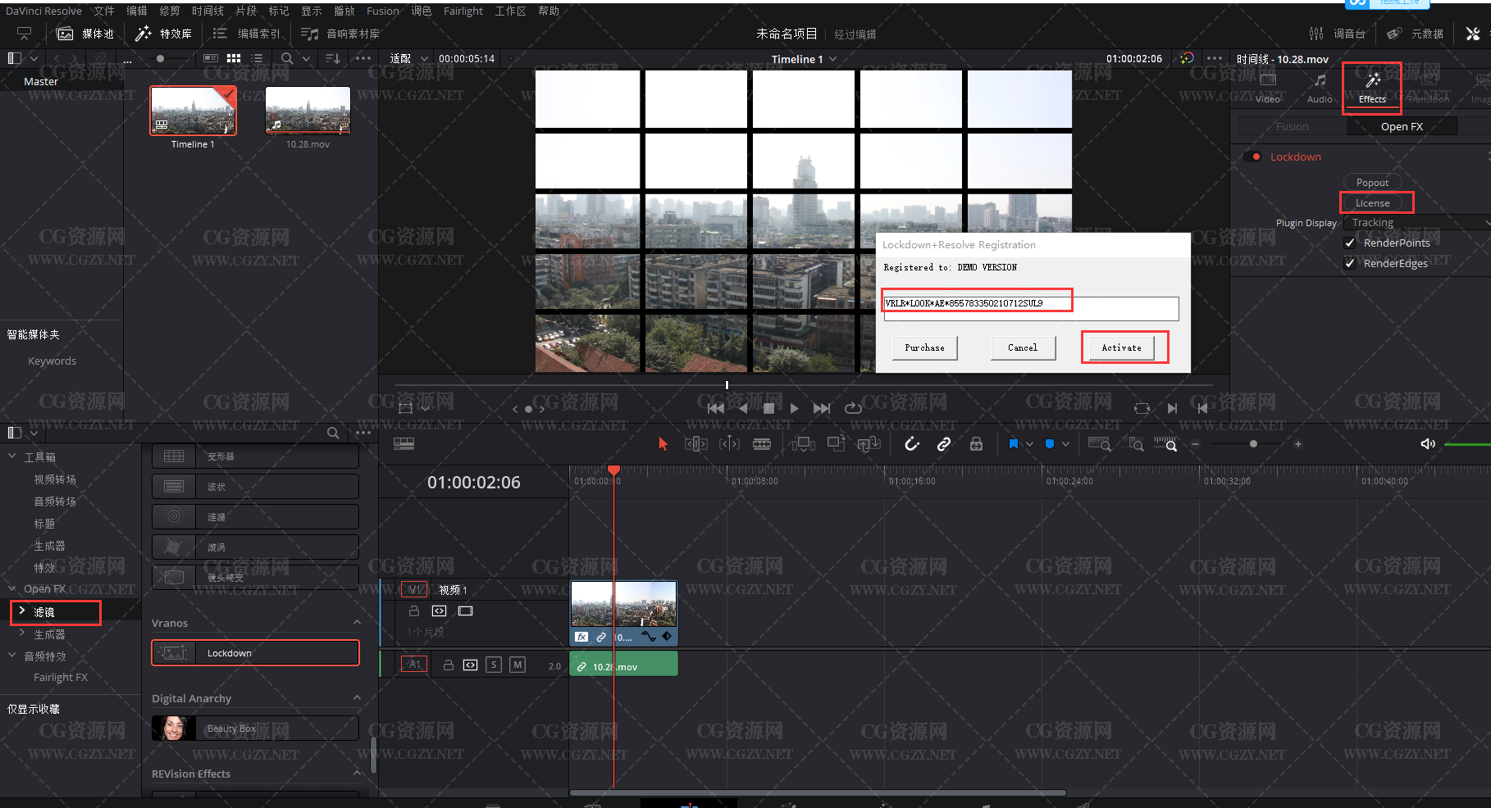Open the 调音台 mixer panel
The width and height of the screenshot is (1491, 808).
[1337, 34]
